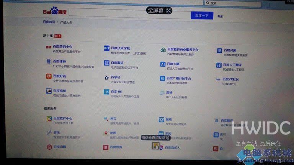Close the 全屏幕 overlay with its X icon
The height and width of the screenshot is (165, 294).
[x=168, y=11]
